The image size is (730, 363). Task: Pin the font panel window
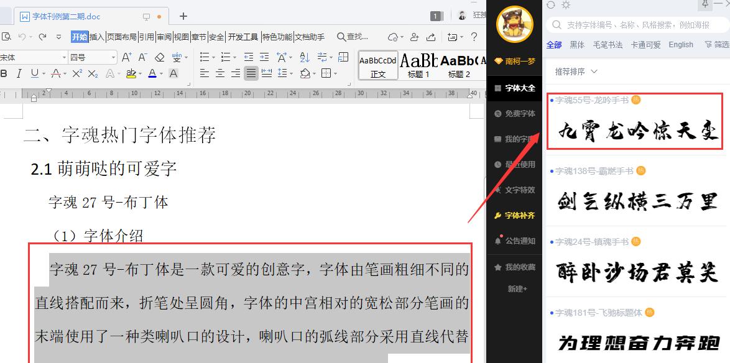pos(706,4)
